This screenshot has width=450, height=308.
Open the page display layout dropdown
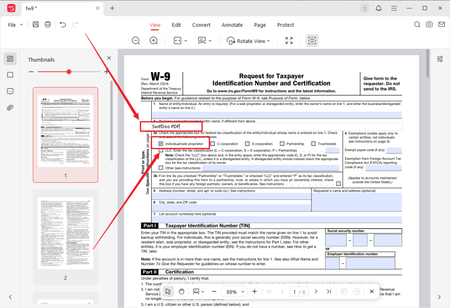tap(204, 40)
